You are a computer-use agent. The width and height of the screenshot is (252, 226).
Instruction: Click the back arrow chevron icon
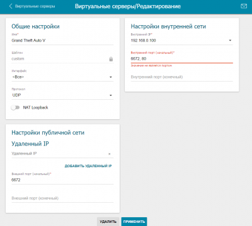pos(11,6)
